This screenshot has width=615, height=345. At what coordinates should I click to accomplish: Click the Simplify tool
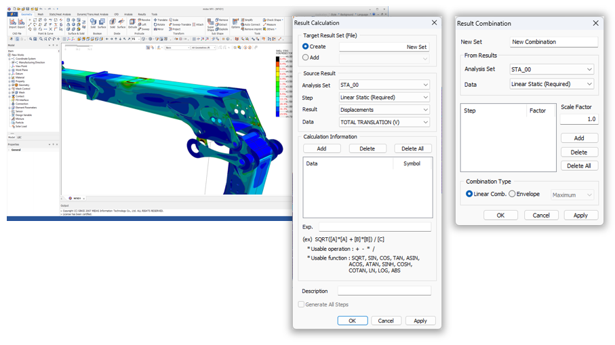coord(247,20)
